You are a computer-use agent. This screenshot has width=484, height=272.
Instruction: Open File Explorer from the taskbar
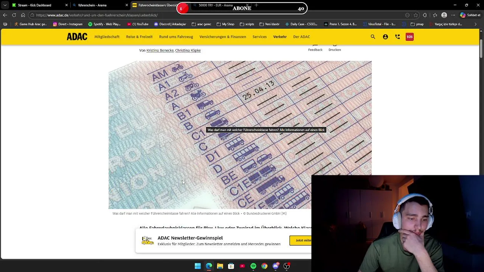220,266
